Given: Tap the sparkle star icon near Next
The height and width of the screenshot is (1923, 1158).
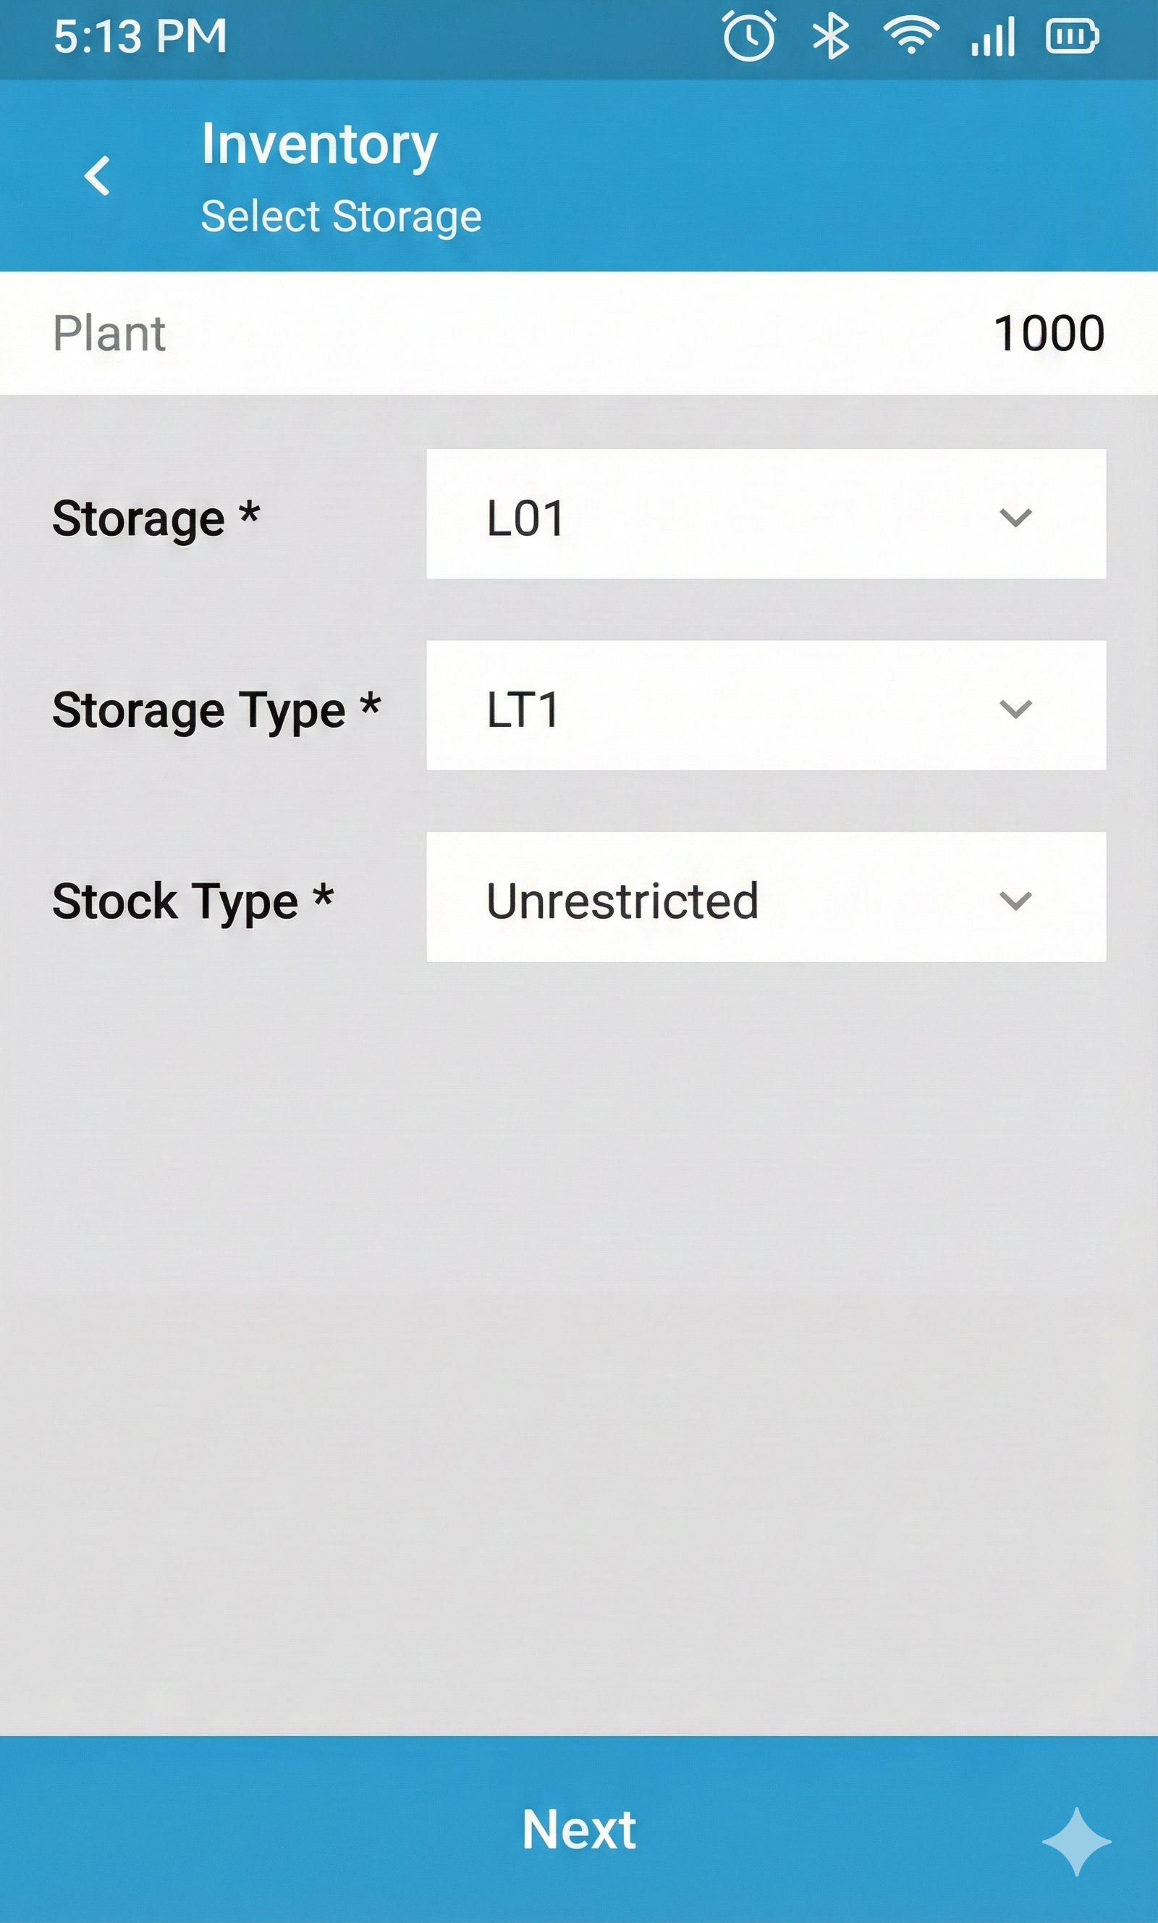Looking at the screenshot, I should pyautogui.click(x=1077, y=1842).
